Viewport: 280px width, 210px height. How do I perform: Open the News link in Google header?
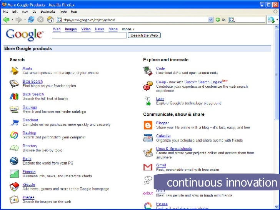click(x=100, y=29)
